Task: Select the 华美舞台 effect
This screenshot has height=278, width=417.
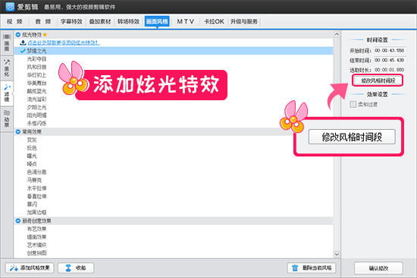Action: (36, 83)
